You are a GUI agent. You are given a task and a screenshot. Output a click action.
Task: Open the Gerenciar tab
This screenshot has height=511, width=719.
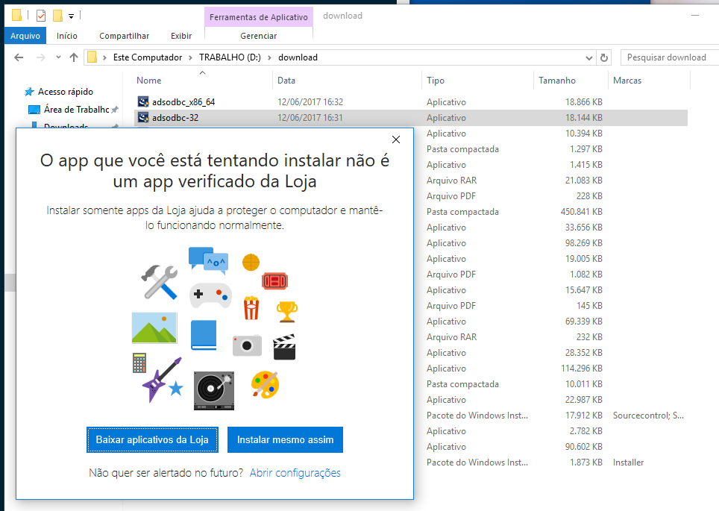tap(259, 36)
